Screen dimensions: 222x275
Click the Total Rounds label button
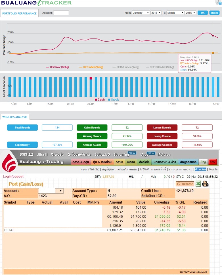22,128
